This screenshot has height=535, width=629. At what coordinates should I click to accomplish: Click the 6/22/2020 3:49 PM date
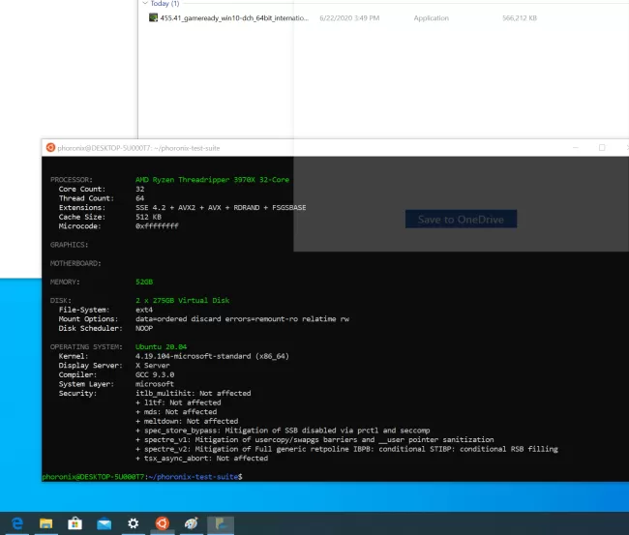349,18
